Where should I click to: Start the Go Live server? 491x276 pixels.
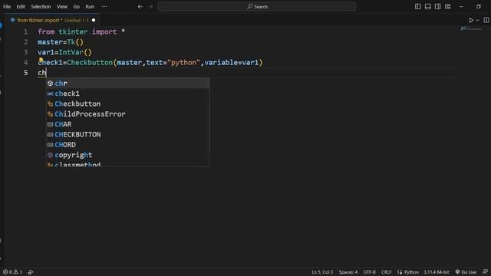466,272
